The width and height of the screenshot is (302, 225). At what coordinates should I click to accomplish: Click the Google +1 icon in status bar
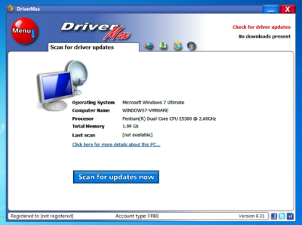click(x=290, y=216)
